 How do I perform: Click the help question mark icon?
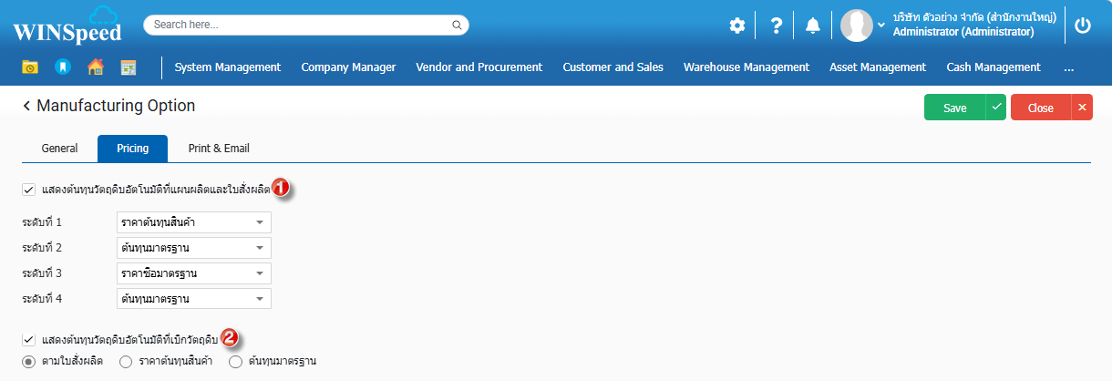click(x=776, y=26)
